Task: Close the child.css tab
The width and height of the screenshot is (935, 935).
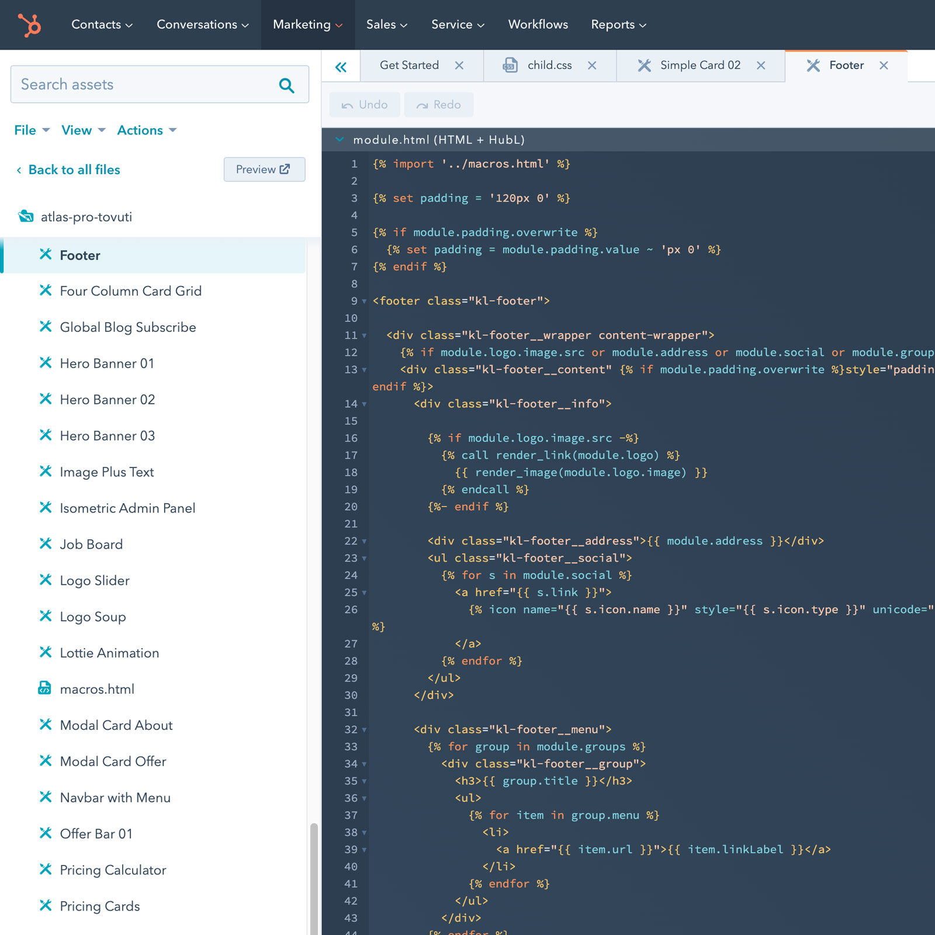Action: click(592, 65)
